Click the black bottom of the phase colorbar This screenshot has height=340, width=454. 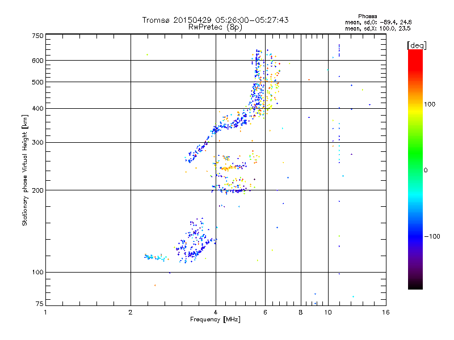[x=415, y=285]
